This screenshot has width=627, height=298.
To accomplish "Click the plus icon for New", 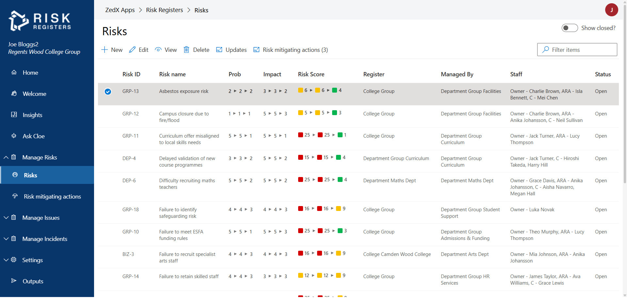I will 104,50.
